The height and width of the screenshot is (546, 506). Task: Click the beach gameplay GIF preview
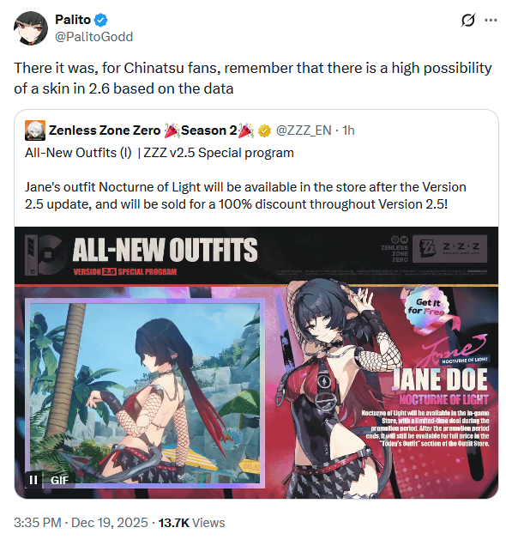144,392
